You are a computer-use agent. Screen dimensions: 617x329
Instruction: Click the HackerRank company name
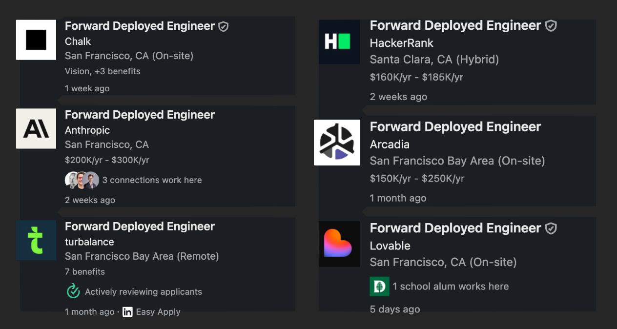[402, 43]
